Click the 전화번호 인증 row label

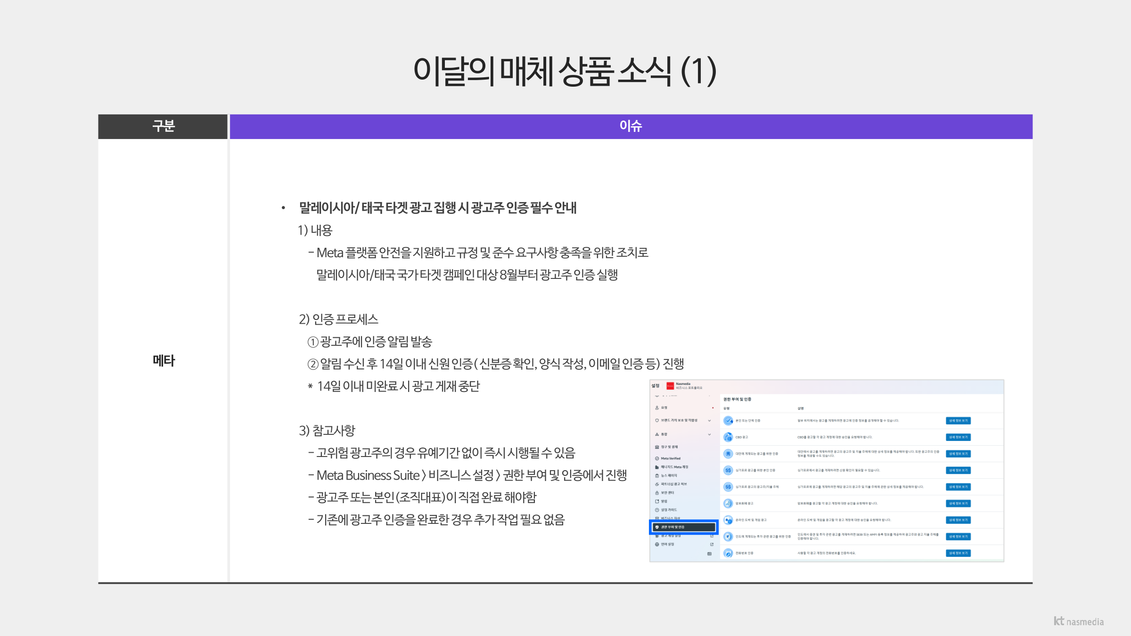point(744,553)
